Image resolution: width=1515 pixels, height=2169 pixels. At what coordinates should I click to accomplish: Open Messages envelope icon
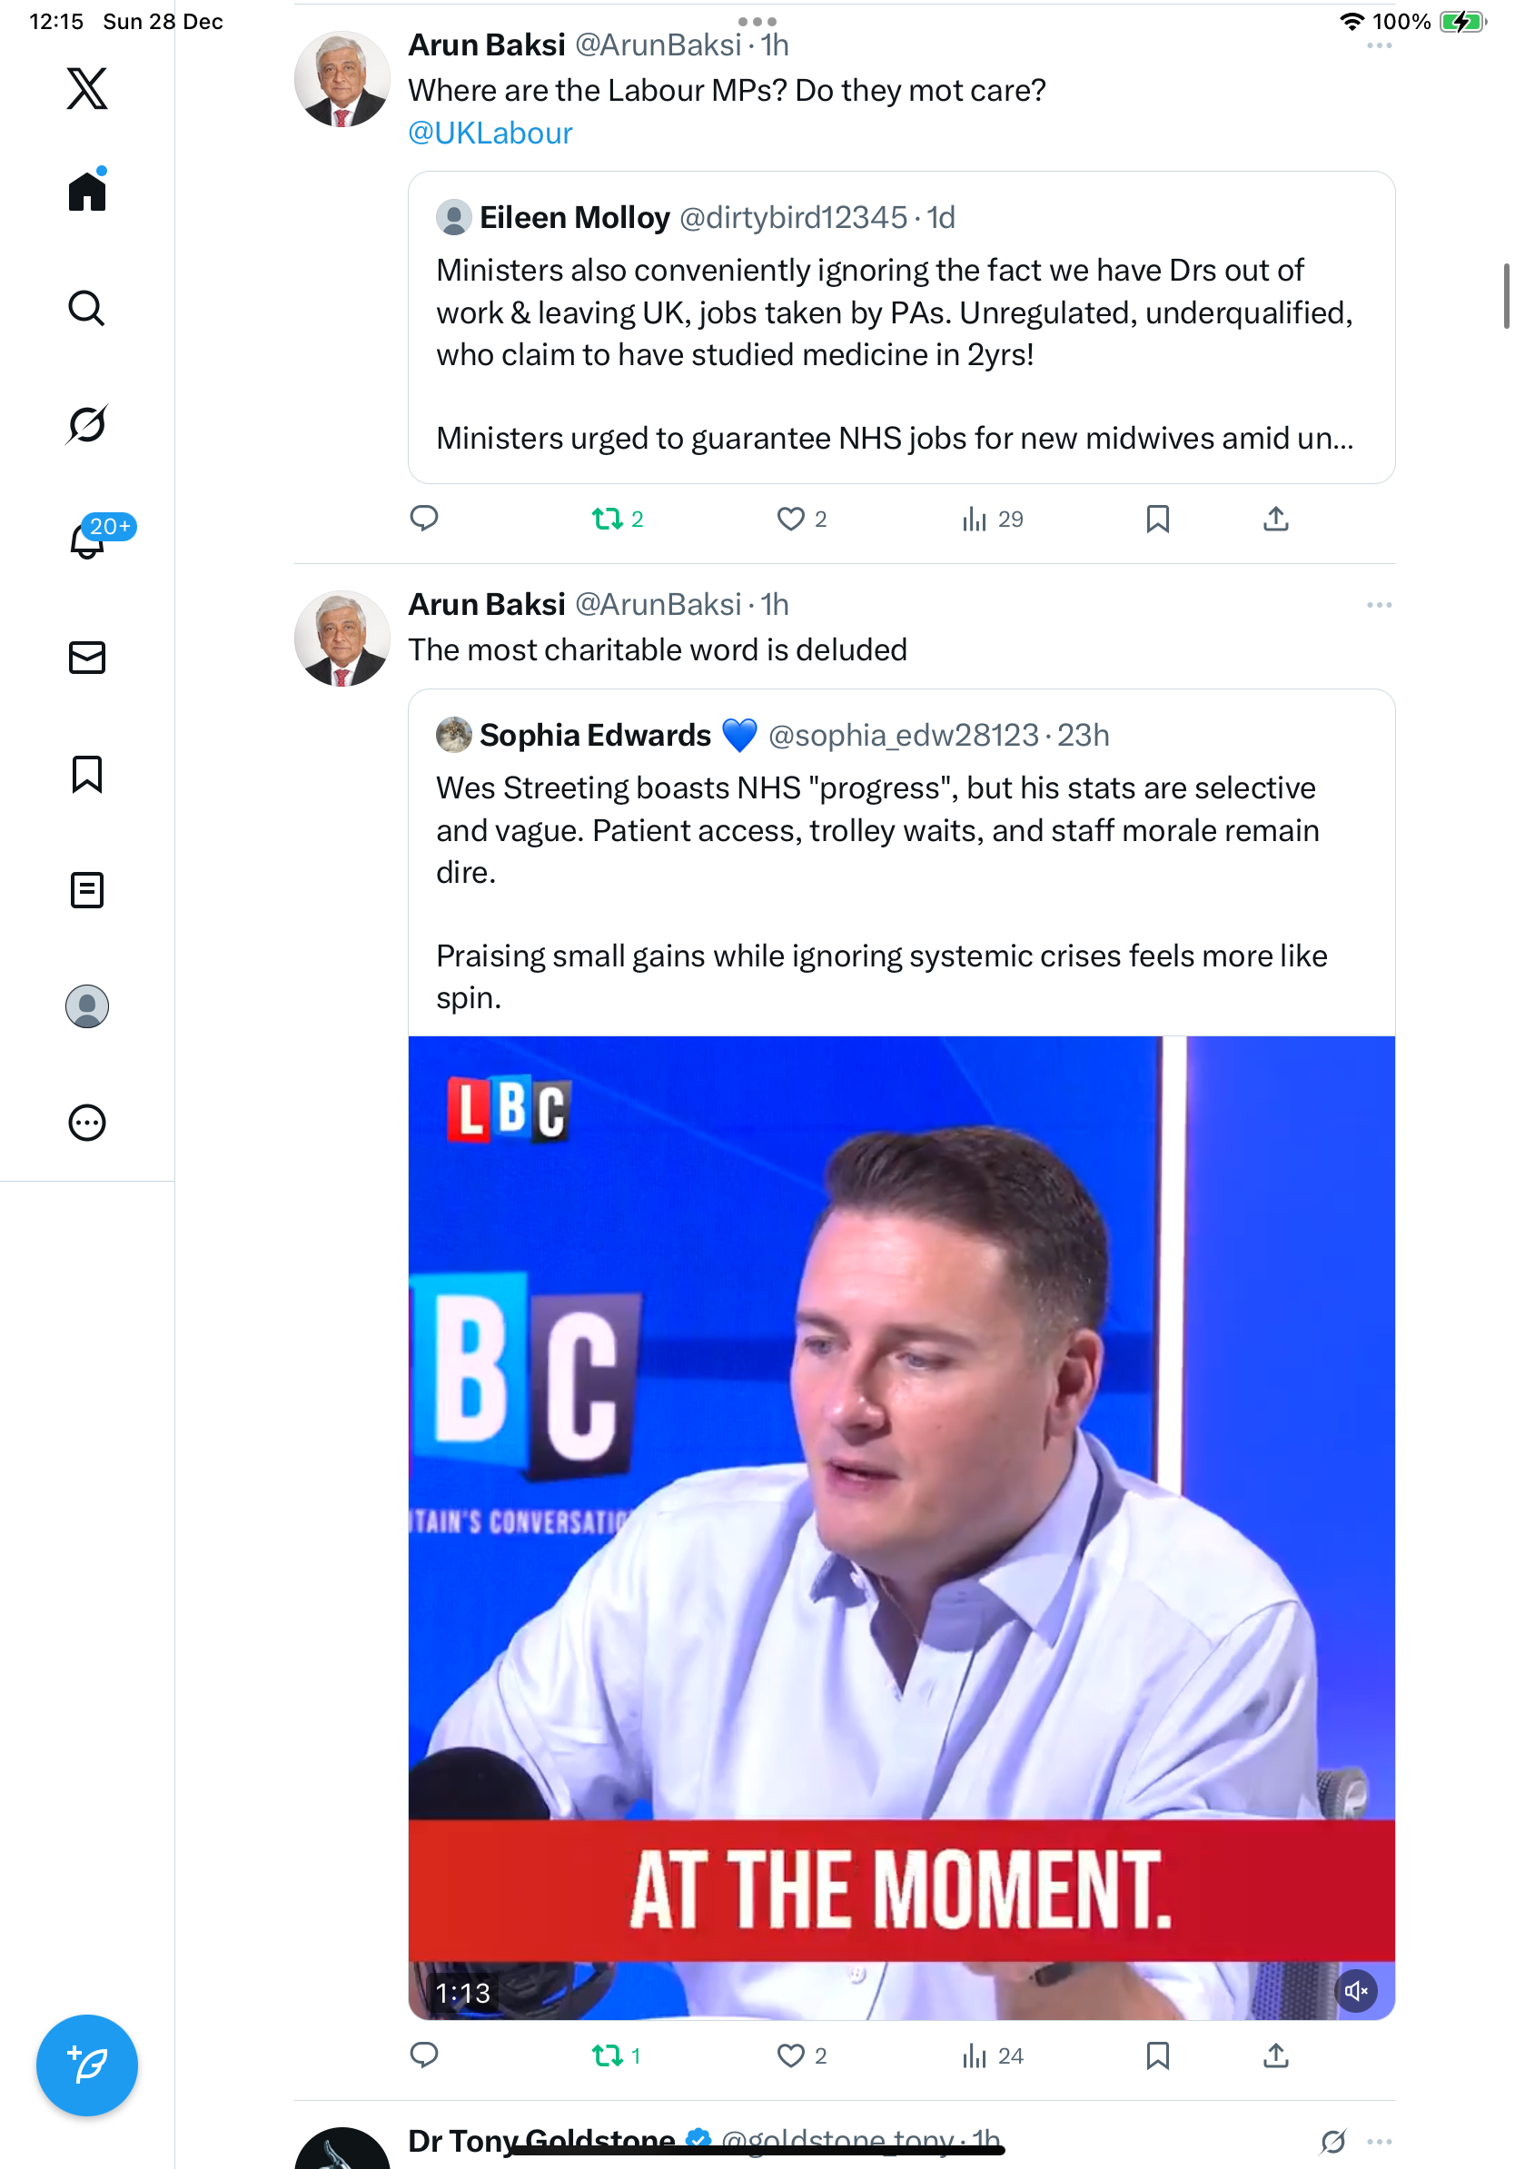[x=87, y=658]
